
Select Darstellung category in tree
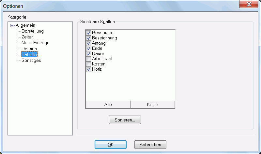pos(32,31)
